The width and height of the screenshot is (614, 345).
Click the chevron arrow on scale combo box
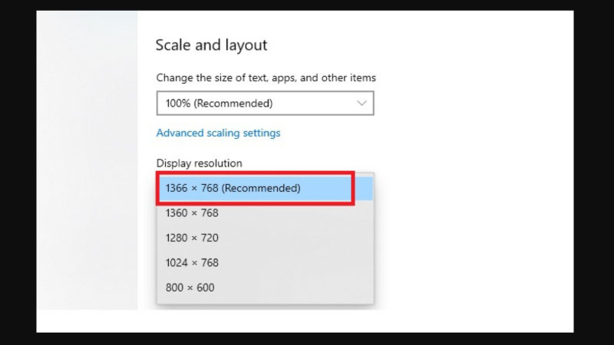click(x=362, y=103)
